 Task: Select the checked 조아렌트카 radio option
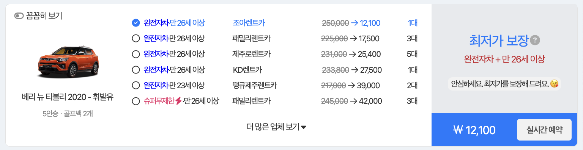coord(136,23)
